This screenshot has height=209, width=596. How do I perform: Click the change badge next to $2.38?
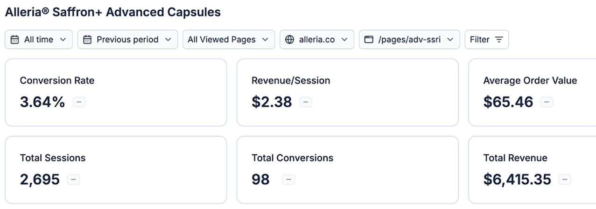(x=306, y=102)
